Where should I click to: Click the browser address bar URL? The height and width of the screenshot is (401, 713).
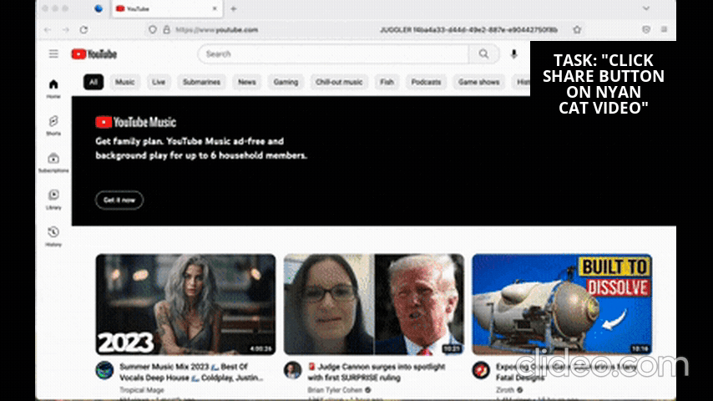point(217,29)
